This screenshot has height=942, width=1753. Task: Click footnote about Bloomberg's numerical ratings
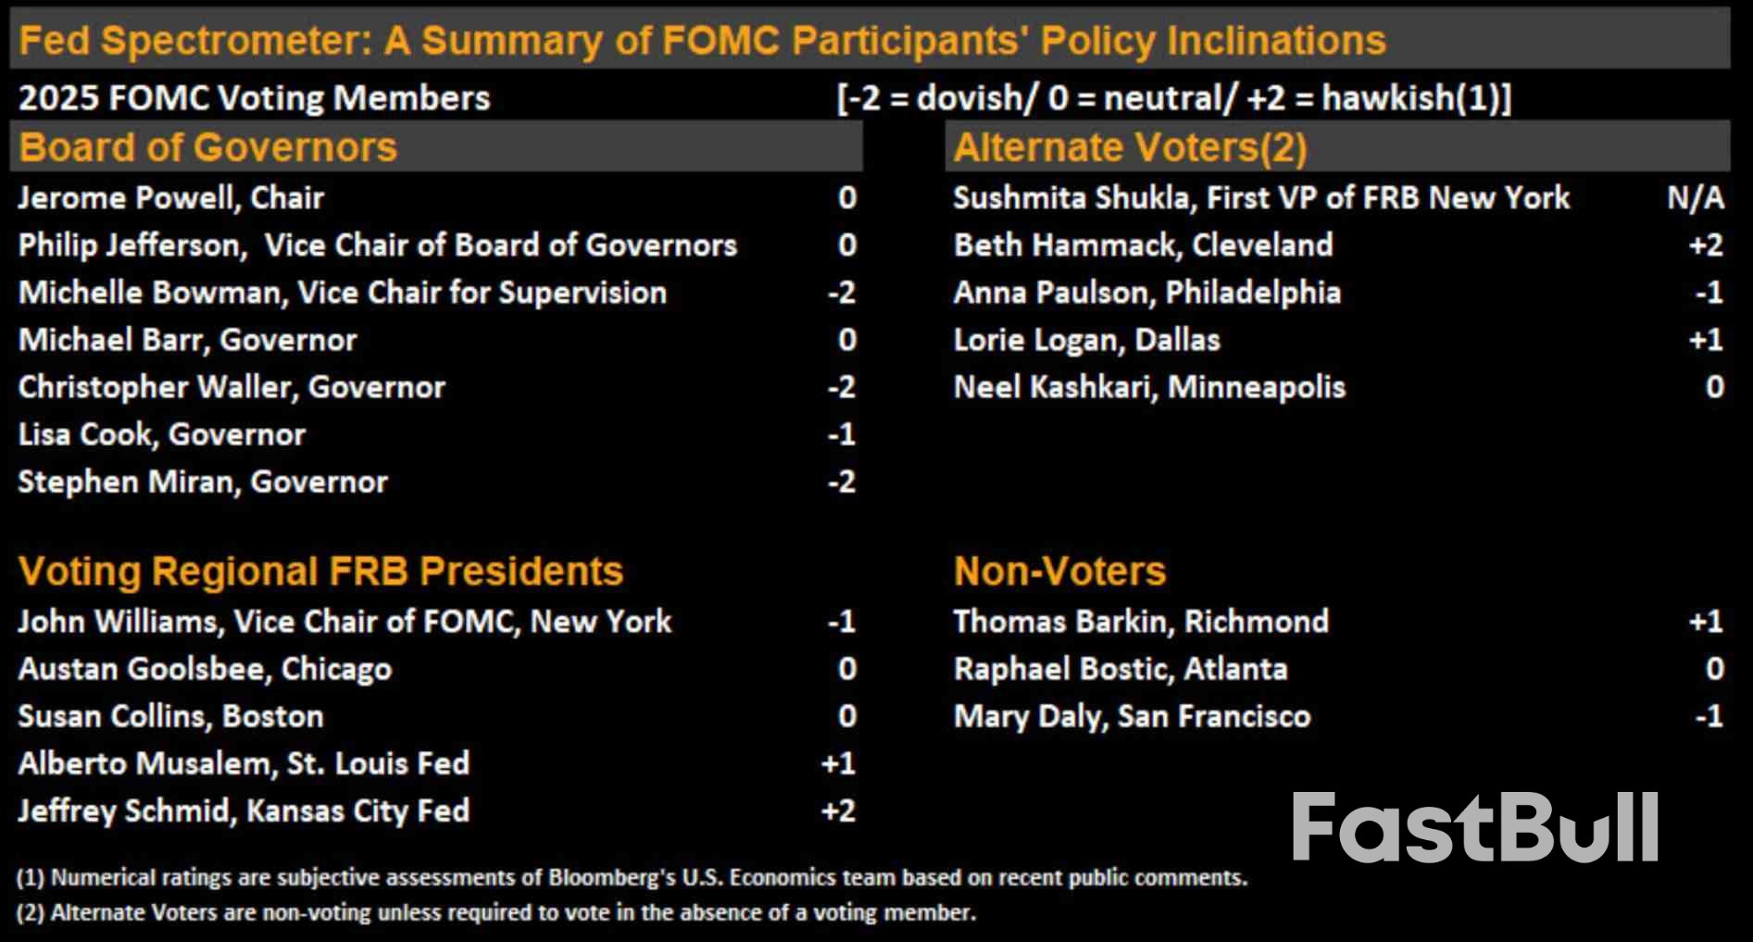tap(632, 877)
